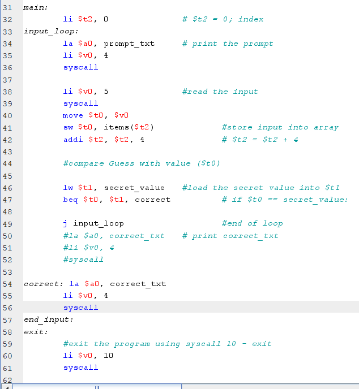Click 'correct_txt' operand on line 54
The width and height of the screenshot is (359, 389).
tap(138, 284)
